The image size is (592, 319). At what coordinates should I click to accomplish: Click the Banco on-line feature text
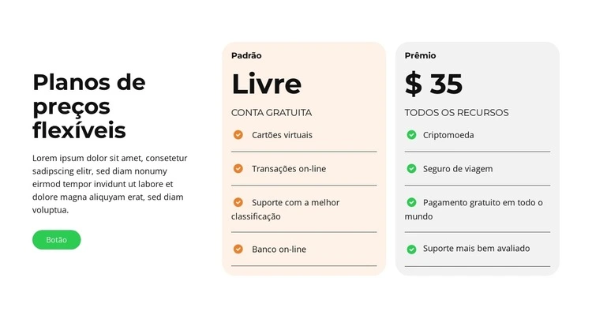pos(279,250)
